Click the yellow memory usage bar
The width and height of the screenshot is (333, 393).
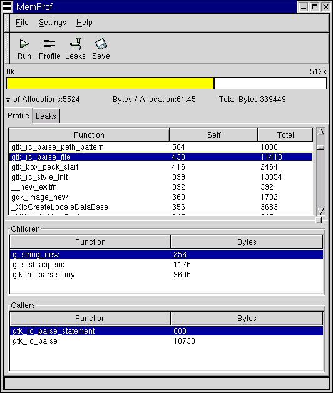click(110, 83)
